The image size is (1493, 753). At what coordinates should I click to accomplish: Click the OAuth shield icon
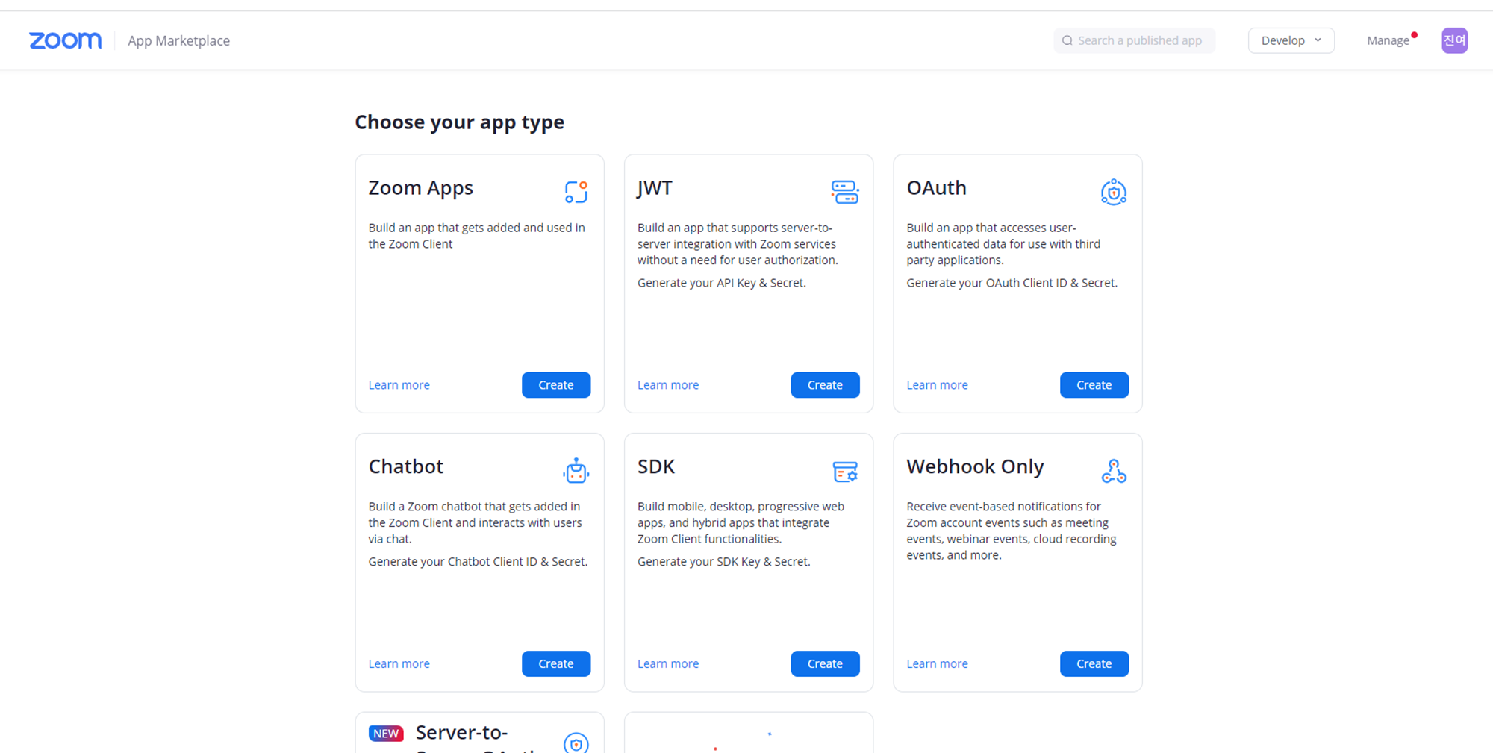tap(1113, 192)
